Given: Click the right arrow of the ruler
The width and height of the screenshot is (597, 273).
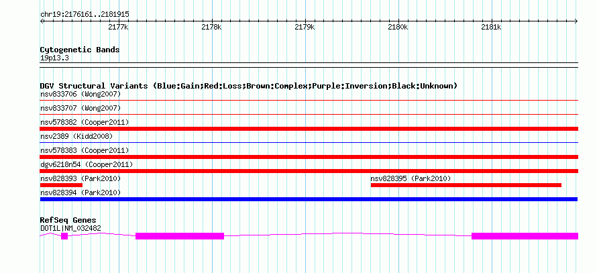Looking at the screenshot, I should point(576,21).
